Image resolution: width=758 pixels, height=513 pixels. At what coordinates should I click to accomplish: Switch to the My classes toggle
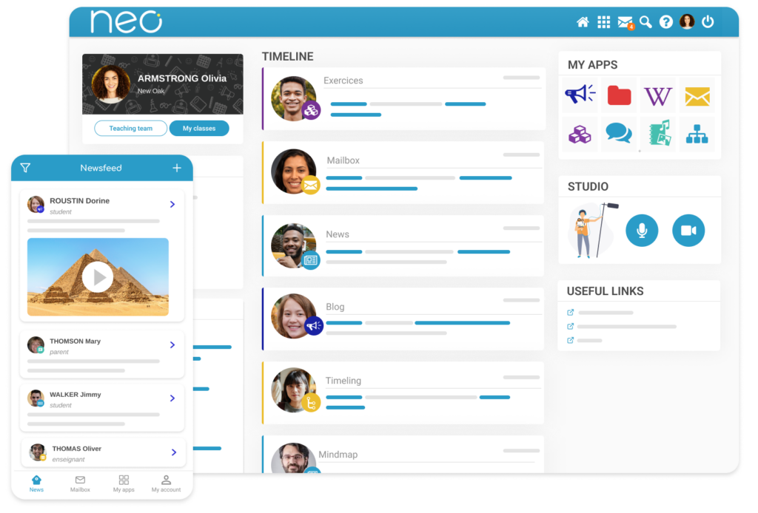199,129
